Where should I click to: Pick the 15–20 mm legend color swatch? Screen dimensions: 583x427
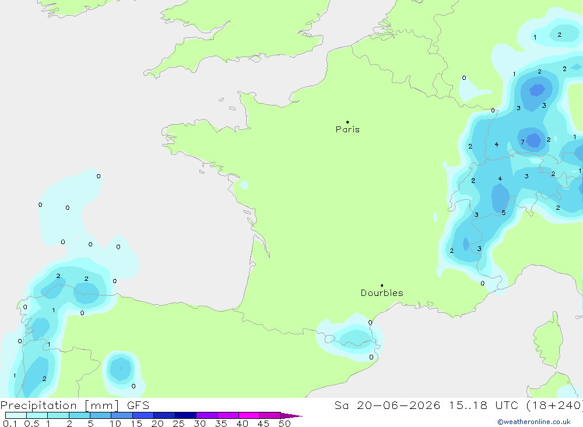tap(143, 415)
